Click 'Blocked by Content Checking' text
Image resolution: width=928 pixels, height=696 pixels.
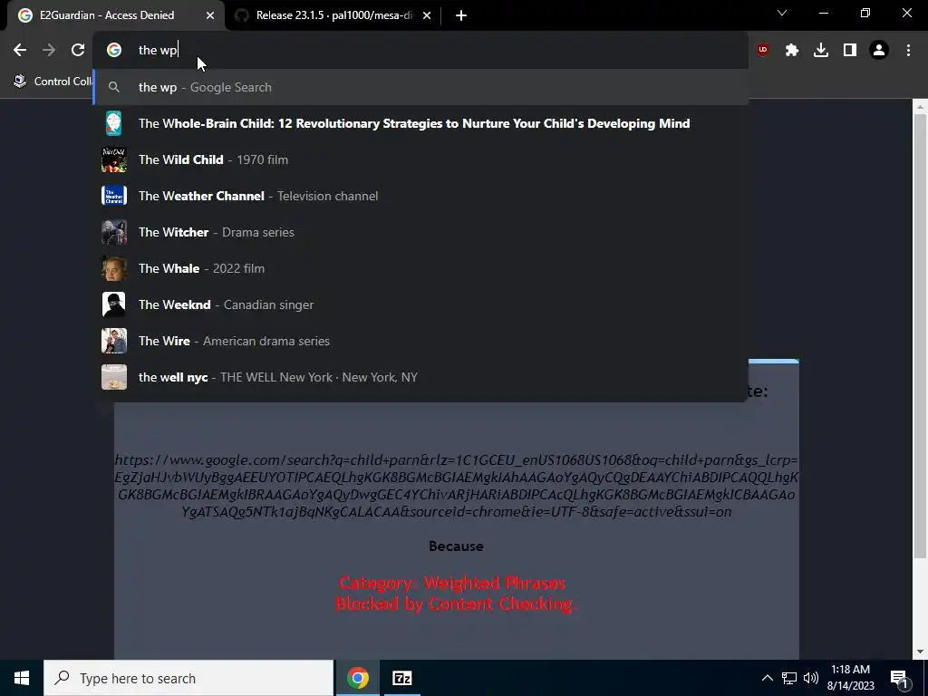tap(455, 604)
